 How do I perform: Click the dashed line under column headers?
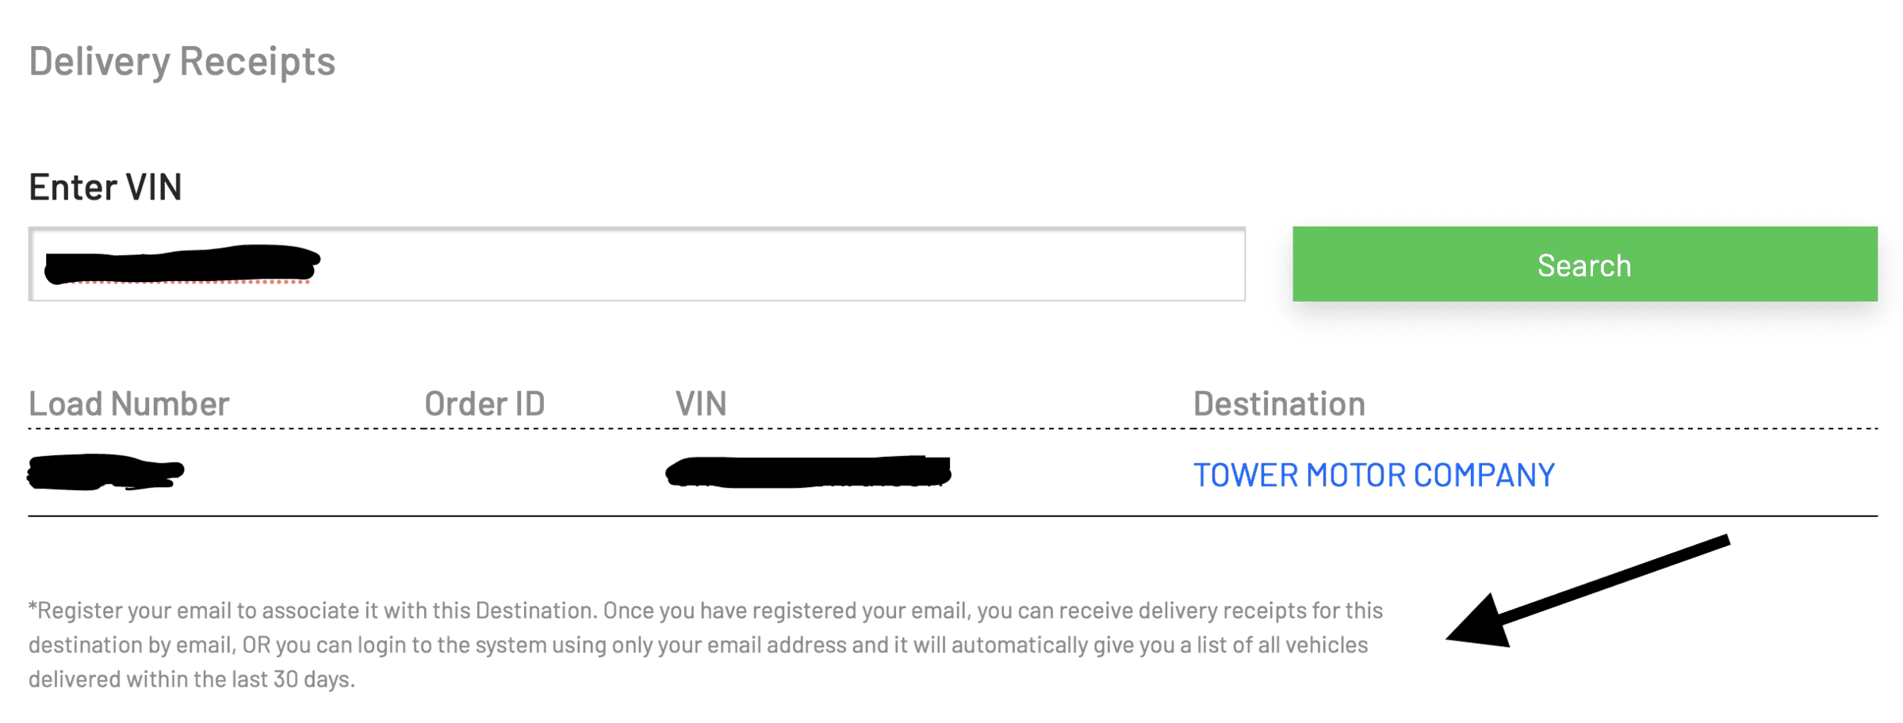[951, 428]
